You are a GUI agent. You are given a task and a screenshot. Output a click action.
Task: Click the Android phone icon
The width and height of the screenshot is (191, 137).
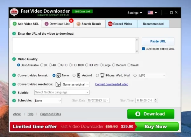[x=79, y=75]
